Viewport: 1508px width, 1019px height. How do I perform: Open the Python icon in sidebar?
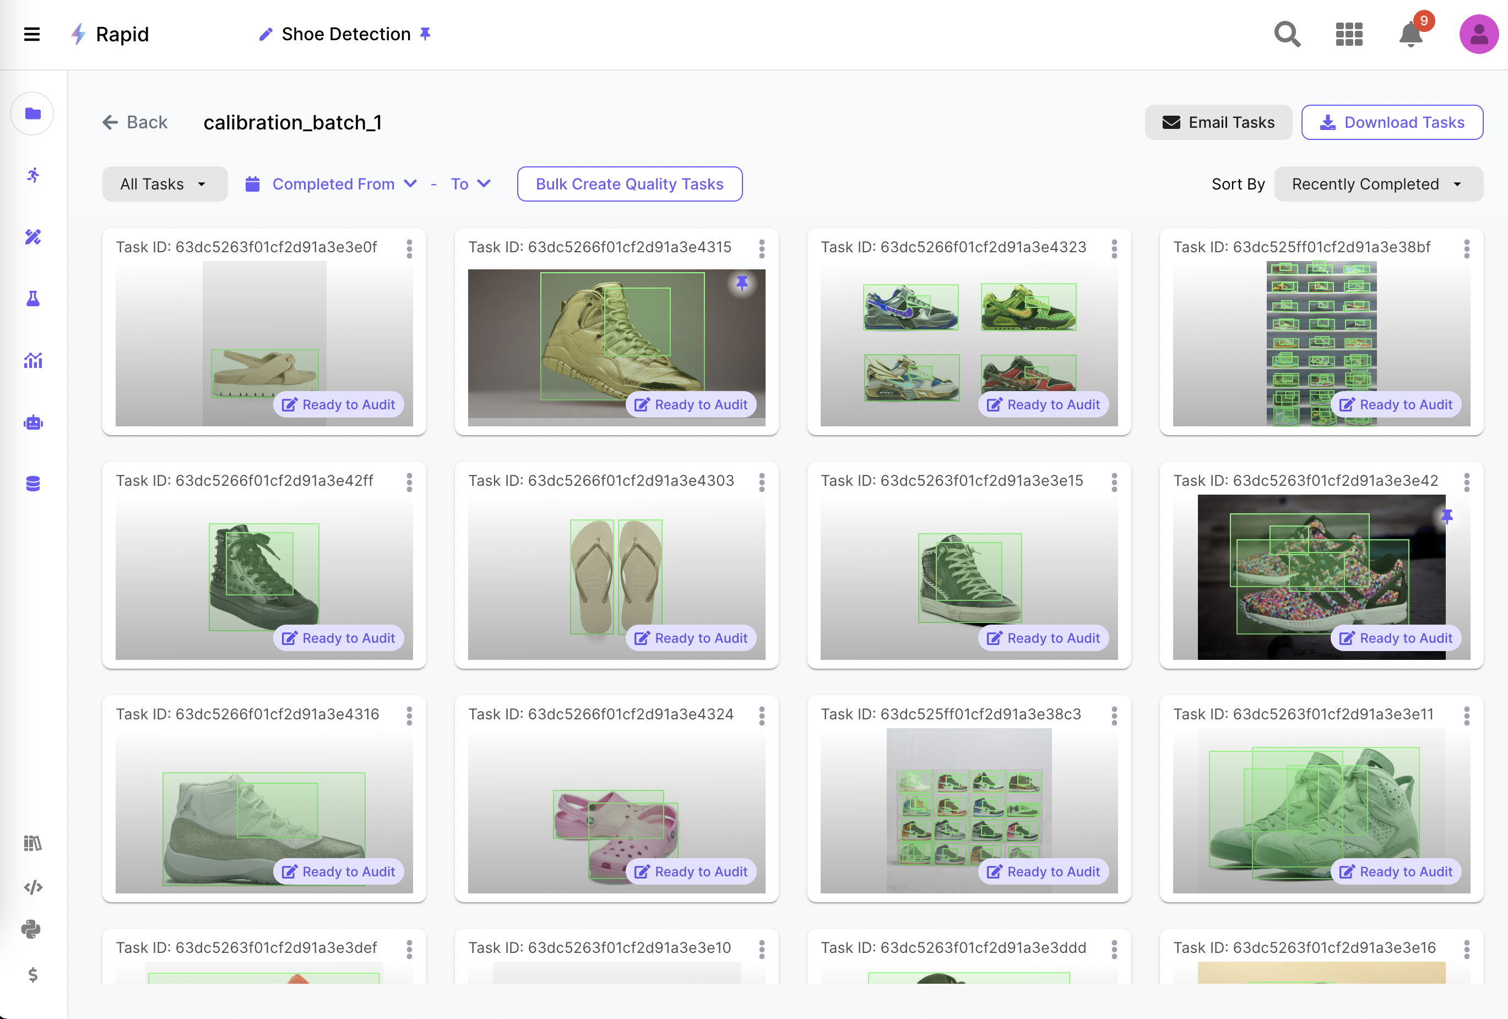click(30, 929)
